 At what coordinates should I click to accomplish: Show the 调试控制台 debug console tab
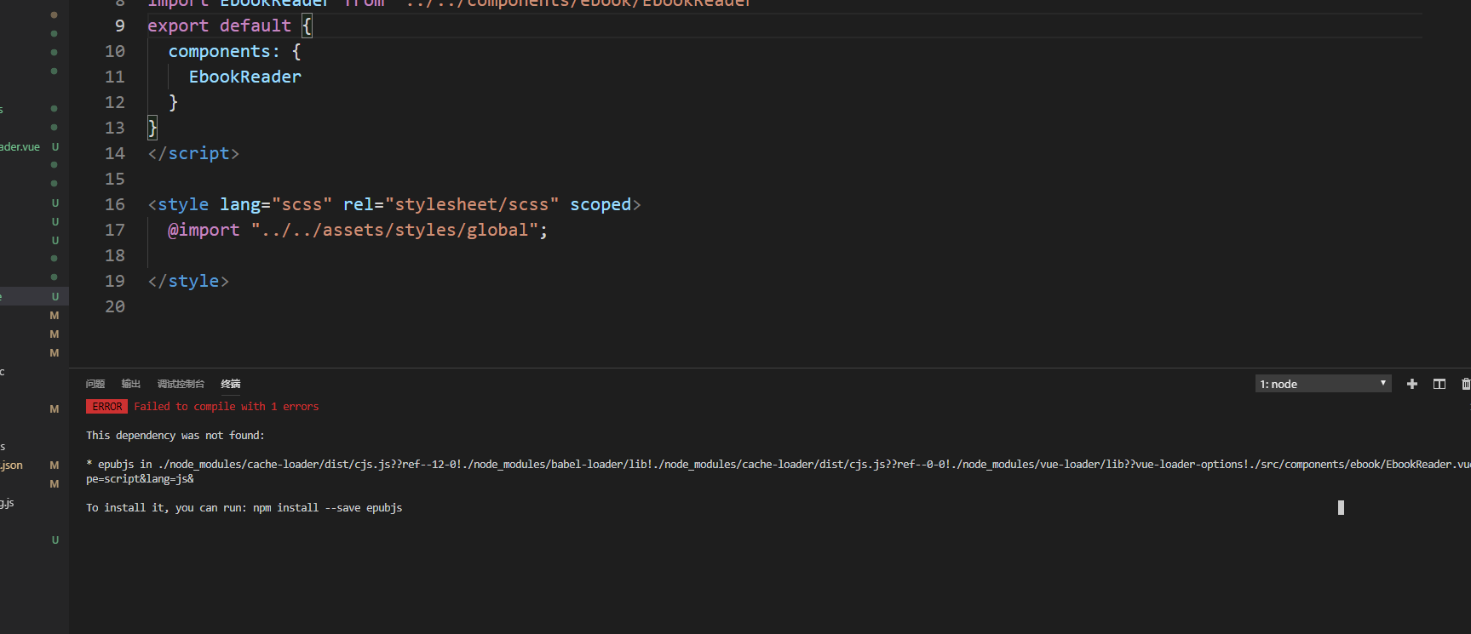181,384
